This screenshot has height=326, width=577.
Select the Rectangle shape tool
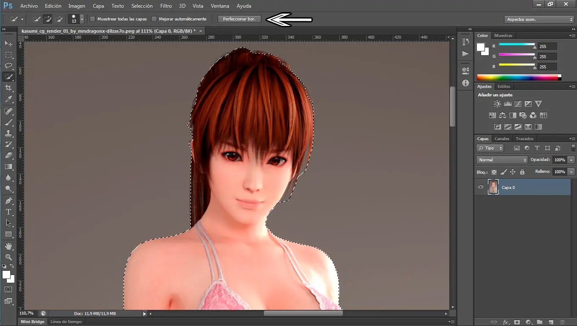(x=8, y=234)
